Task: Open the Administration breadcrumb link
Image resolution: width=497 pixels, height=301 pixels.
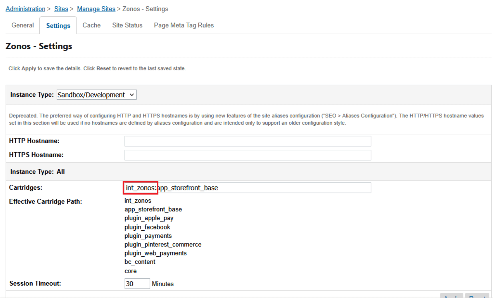Action: [25, 9]
